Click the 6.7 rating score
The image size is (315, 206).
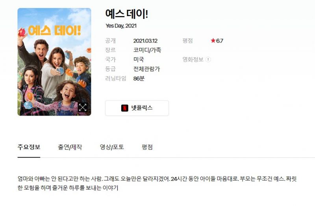[x=220, y=41]
